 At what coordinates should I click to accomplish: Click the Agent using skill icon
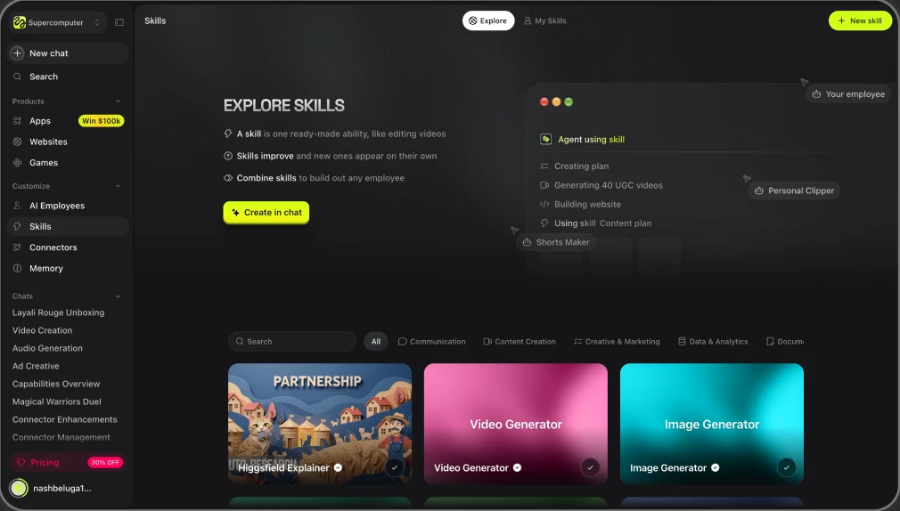pos(546,140)
